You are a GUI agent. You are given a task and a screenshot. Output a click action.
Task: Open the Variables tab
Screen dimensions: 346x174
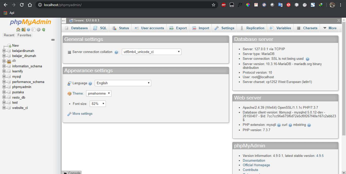[x=280, y=28]
